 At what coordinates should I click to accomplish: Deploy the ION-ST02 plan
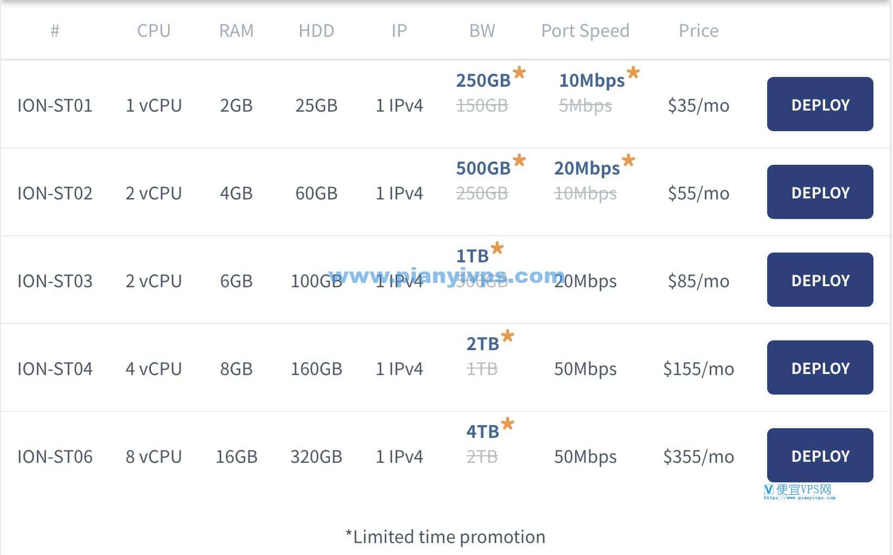click(820, 192)
